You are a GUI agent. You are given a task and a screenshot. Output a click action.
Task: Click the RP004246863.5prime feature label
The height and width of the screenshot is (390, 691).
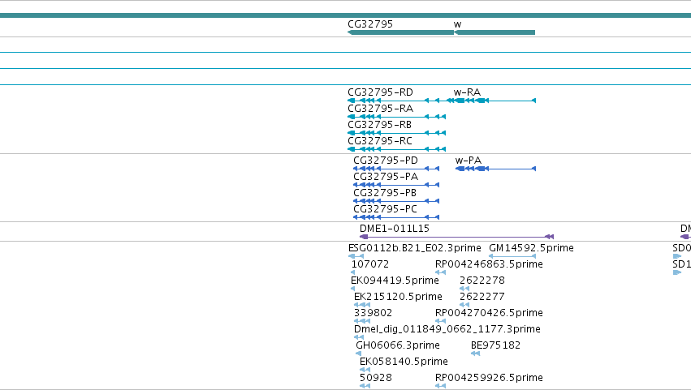tap(489, 264)
